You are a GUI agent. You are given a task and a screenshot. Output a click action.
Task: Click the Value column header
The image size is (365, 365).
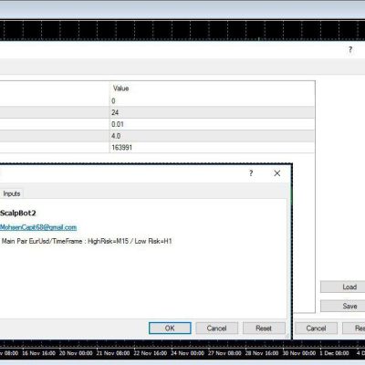pos(212,89)
